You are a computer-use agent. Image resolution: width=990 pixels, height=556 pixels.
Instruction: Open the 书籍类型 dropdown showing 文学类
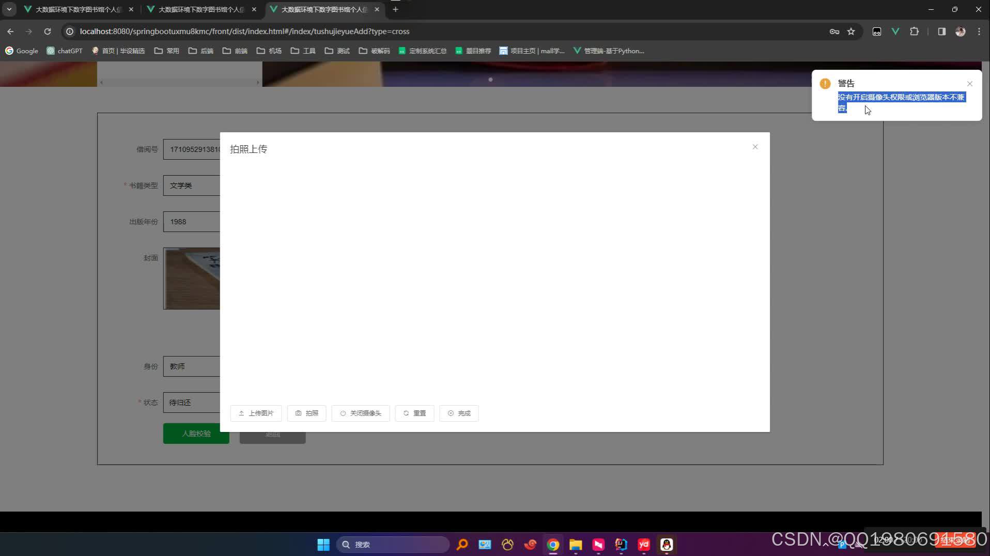[191, 185]
